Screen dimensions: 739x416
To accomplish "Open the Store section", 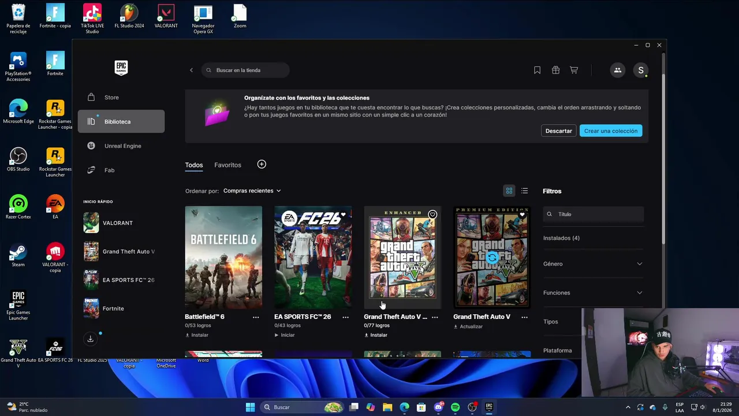I will pyautogui.click(x=121, y=97).
